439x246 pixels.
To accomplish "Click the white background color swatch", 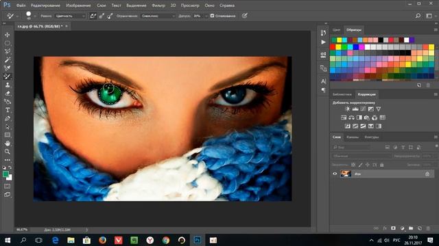I will (10, 178).
